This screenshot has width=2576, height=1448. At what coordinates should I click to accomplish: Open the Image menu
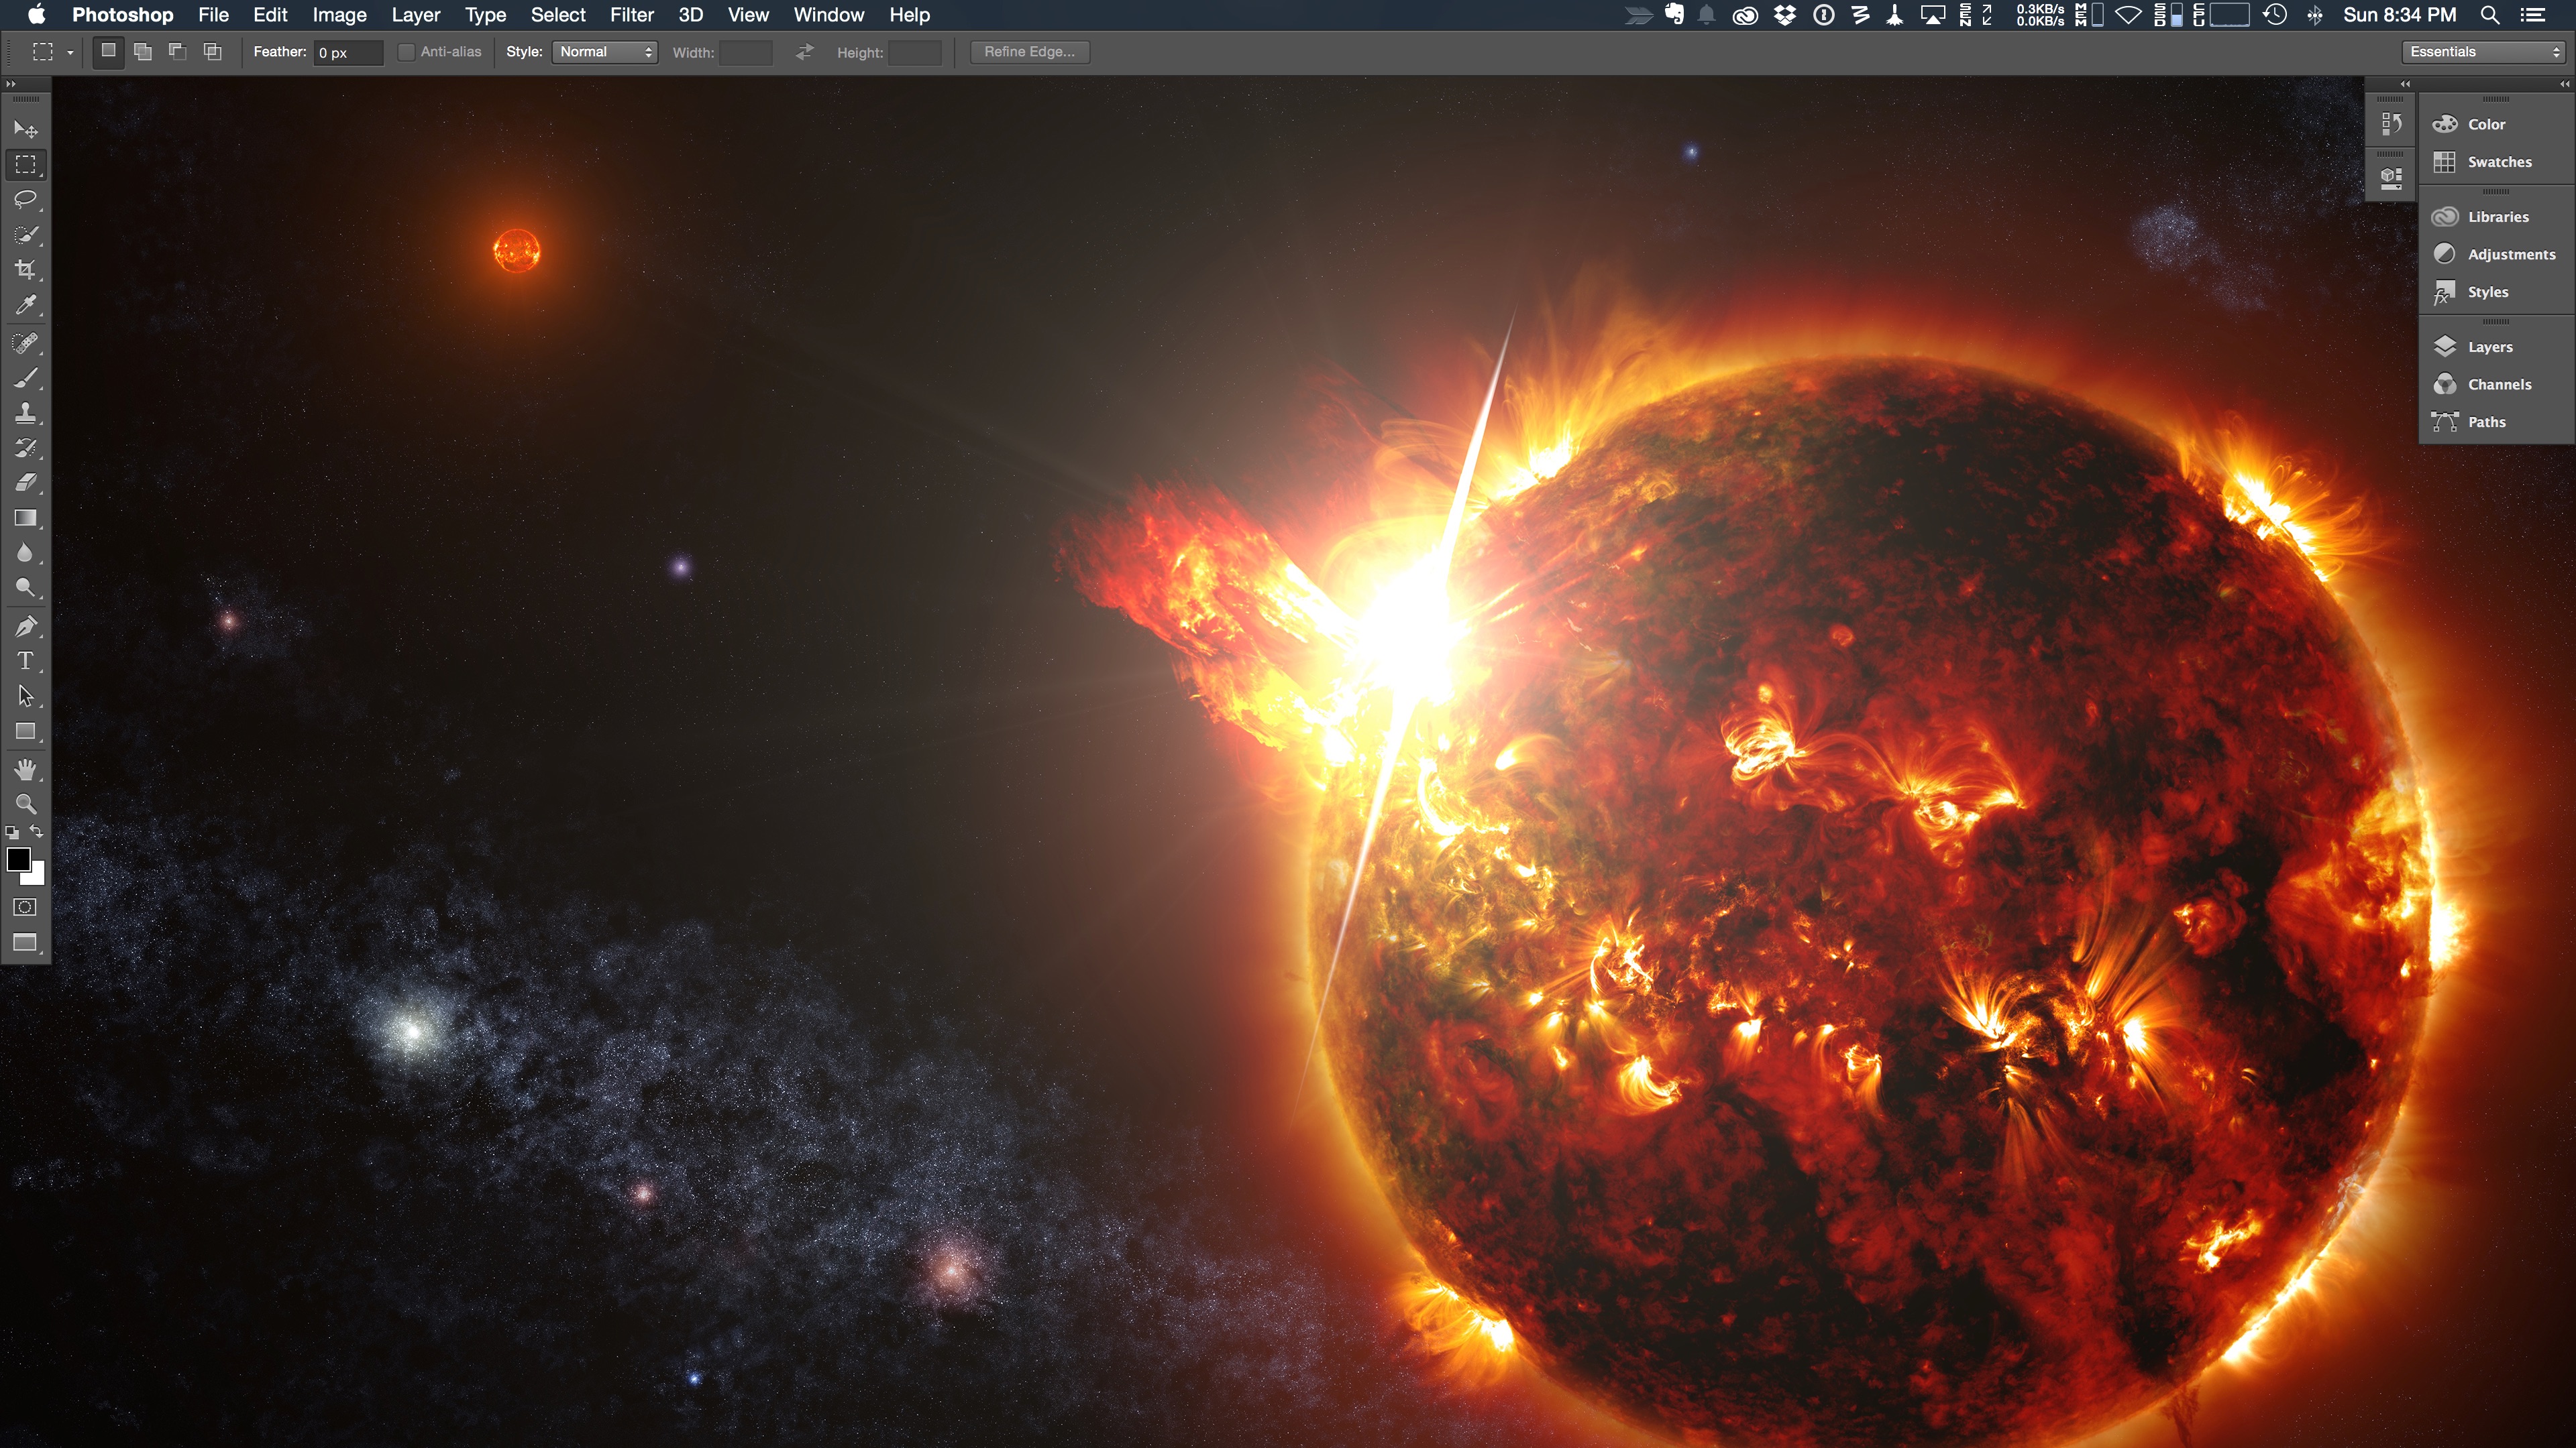[339, 15]
